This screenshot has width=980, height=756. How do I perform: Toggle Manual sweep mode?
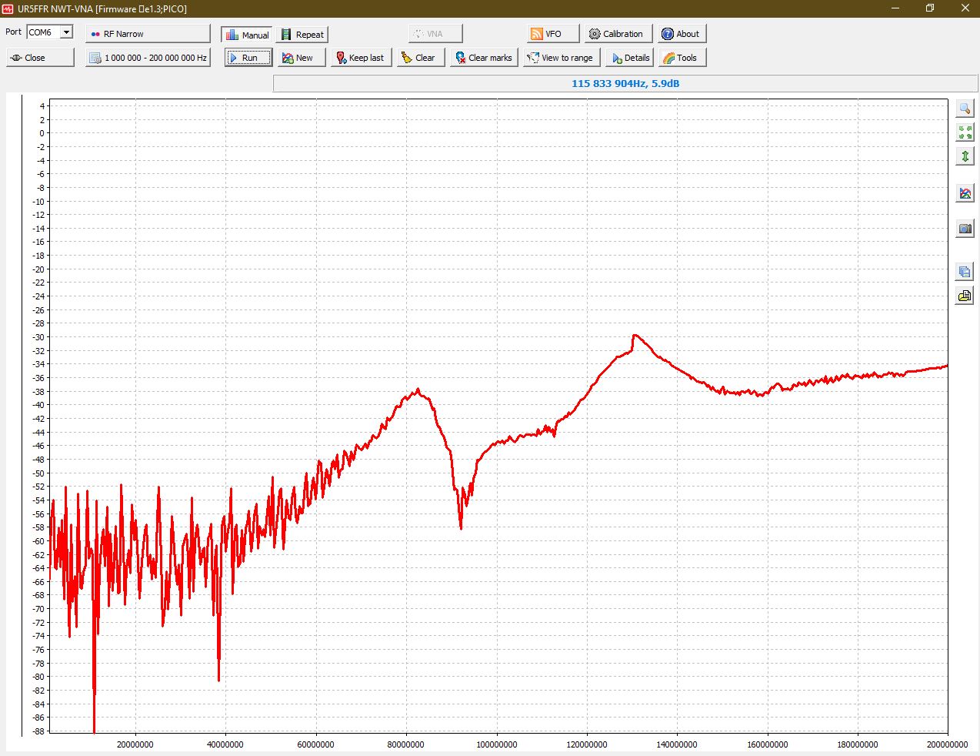point(247,35)
